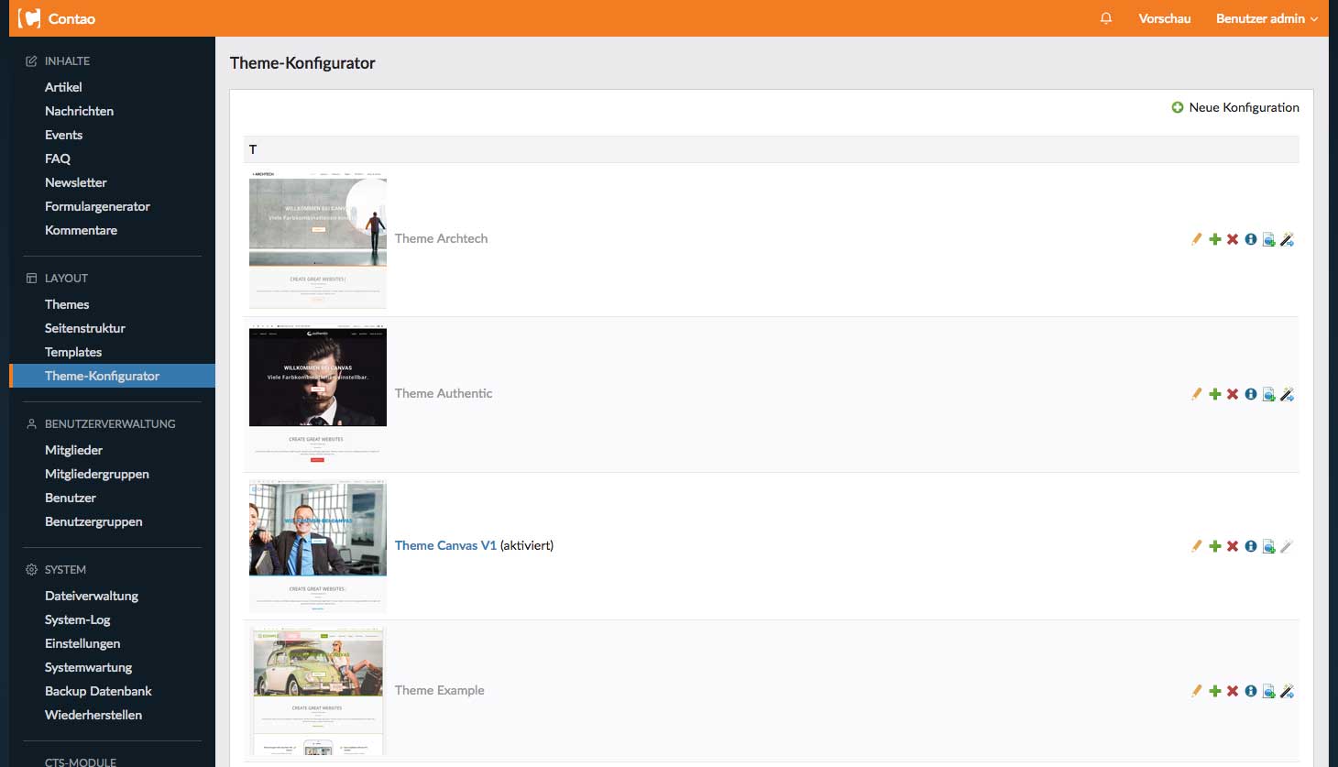Show info for Theme Canvas V1
The width and height of the screenshot is (1338, 767).
(x=1251, y=546)
